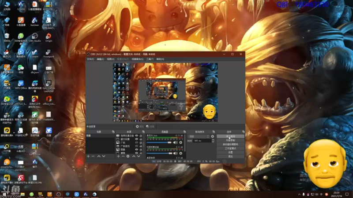This screenshot has height=198, width=353.
Task: Toggle visibility of the fifth source row
Action: click(x=136, y=149)
